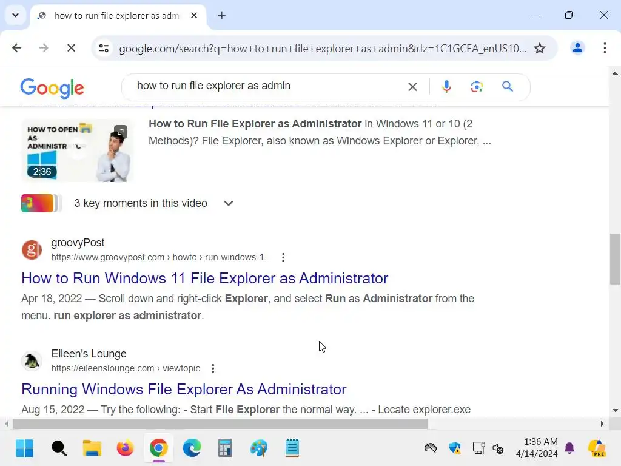
Task: View site information icon in address bar
Action: coord(104,49)
